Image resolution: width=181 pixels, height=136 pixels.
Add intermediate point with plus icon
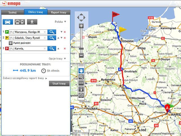[11, 43]
